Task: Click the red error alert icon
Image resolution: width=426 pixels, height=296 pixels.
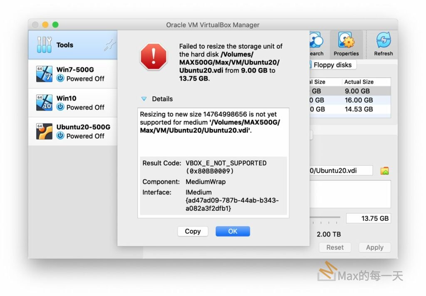Action: coord(154,57)
